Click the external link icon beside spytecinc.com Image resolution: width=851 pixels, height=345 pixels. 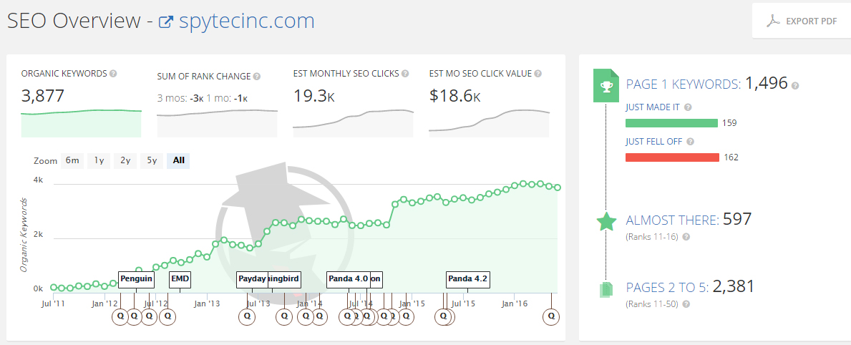pyautogui.click(x=166, y=22)
